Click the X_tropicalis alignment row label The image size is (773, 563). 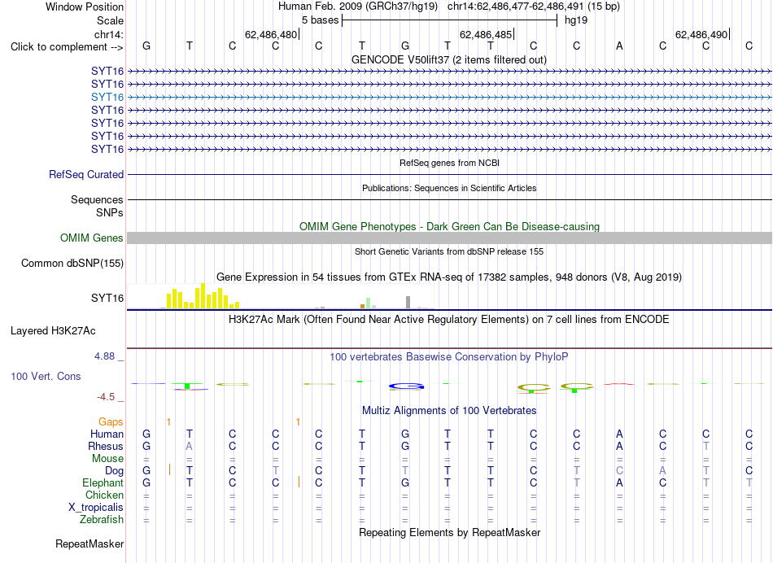coord(96,508)
